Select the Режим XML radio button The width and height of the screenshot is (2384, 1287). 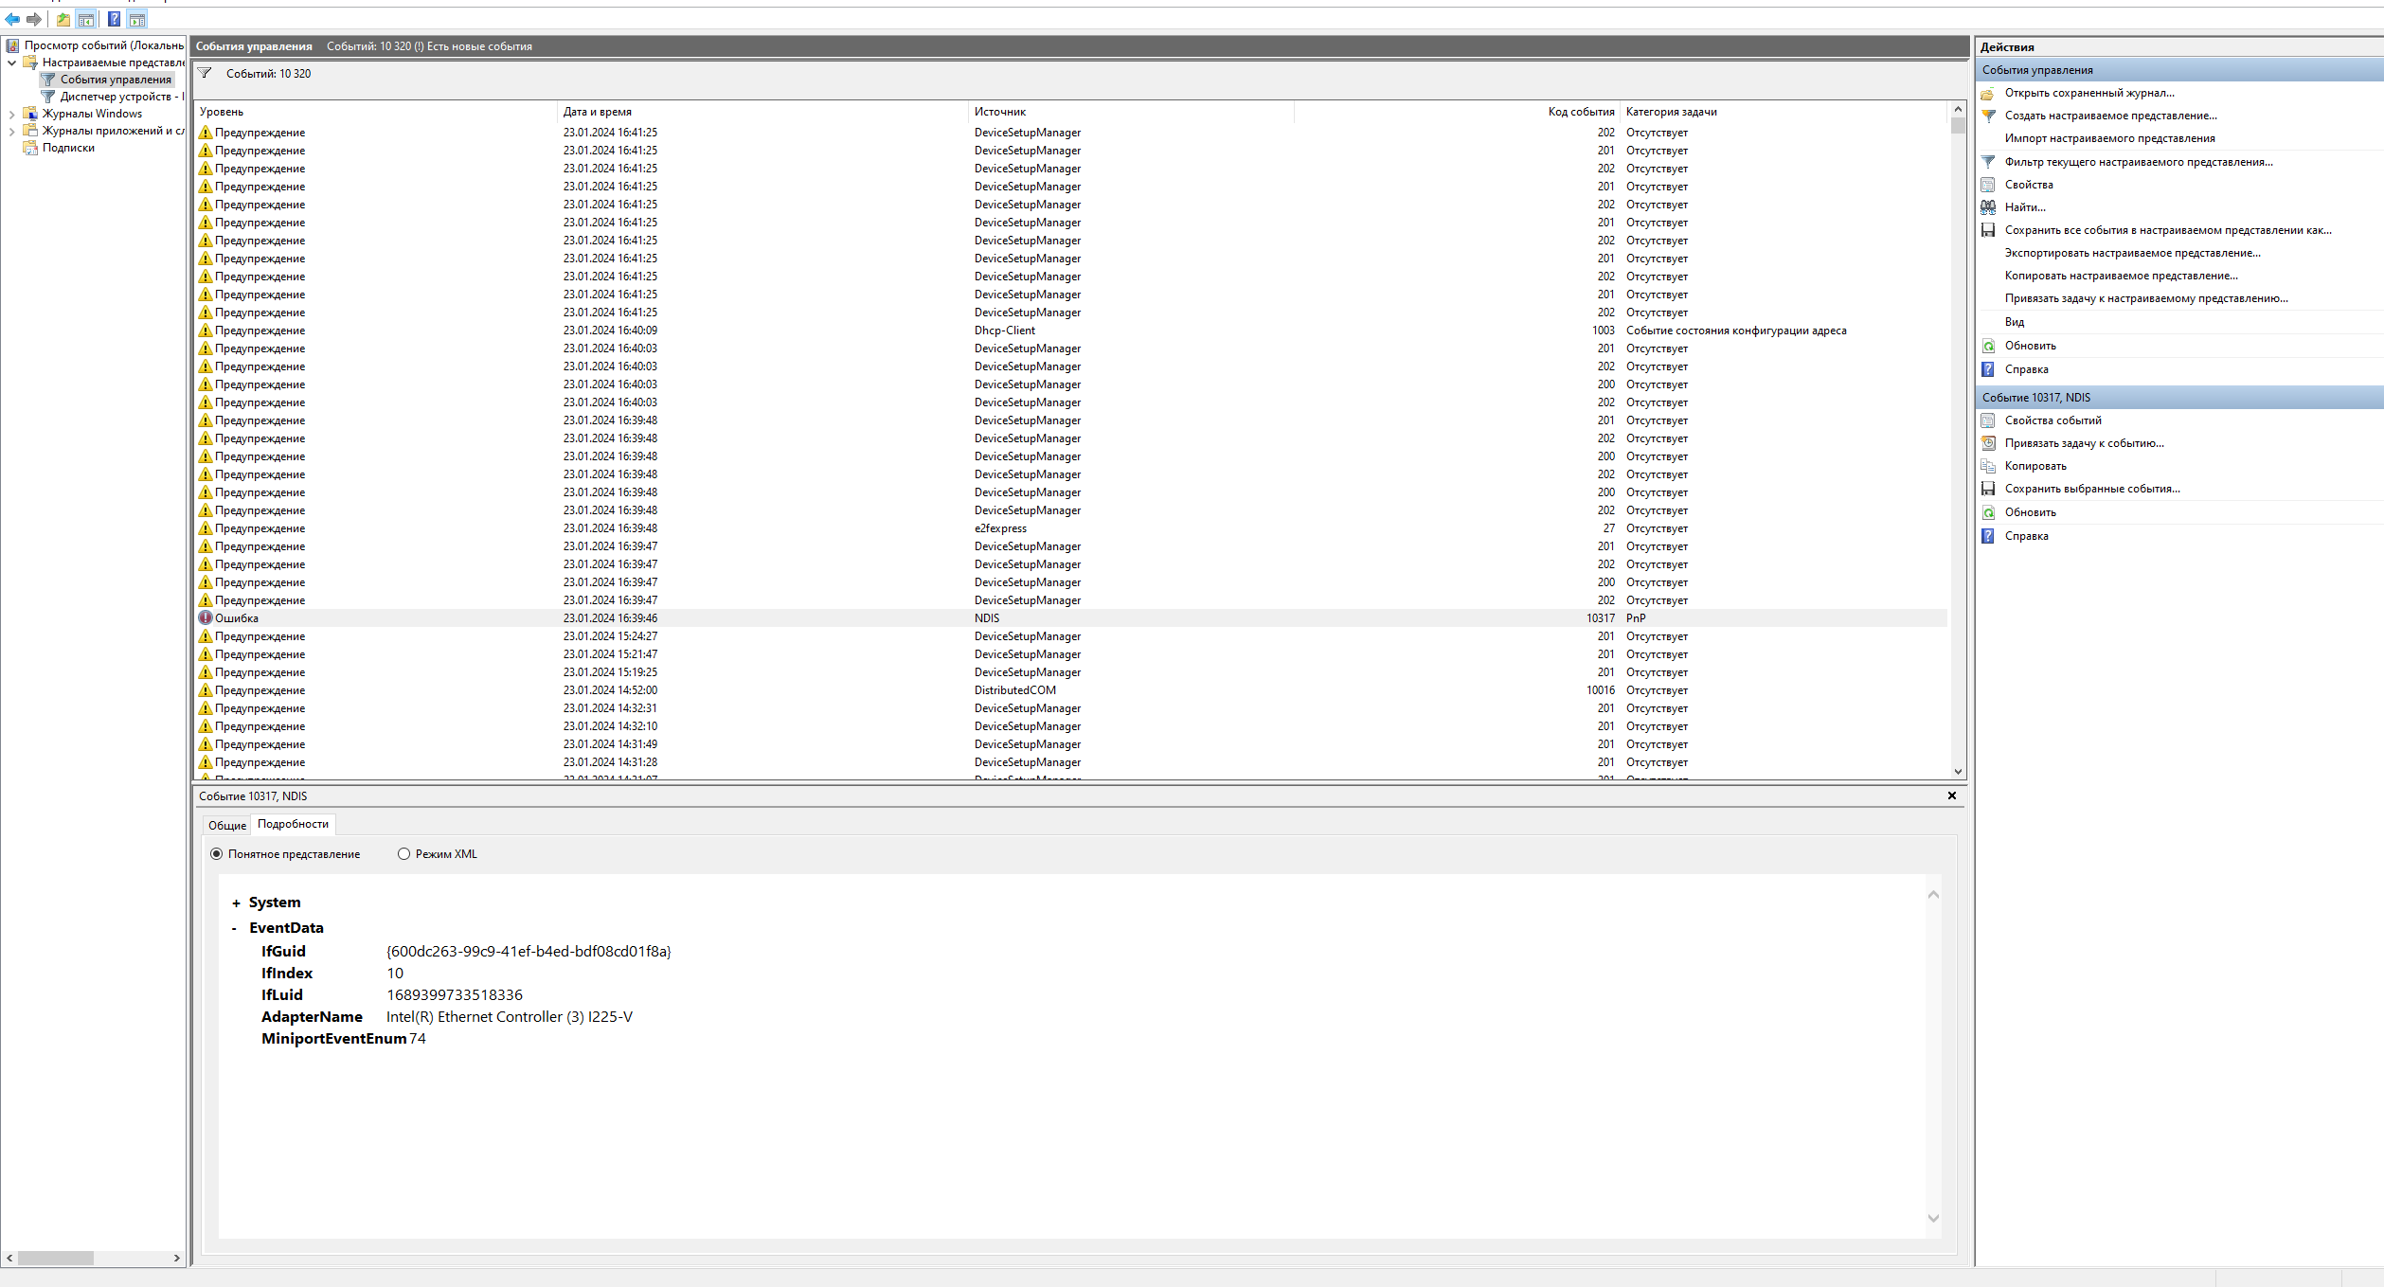point(403,854)
